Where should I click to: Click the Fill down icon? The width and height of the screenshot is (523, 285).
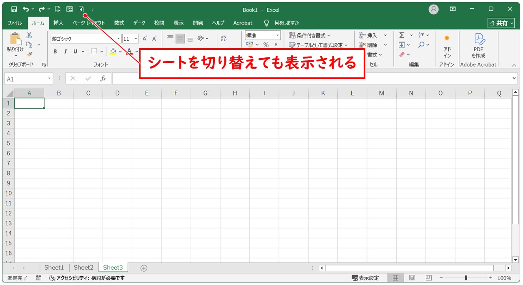[x=402, y=45]
